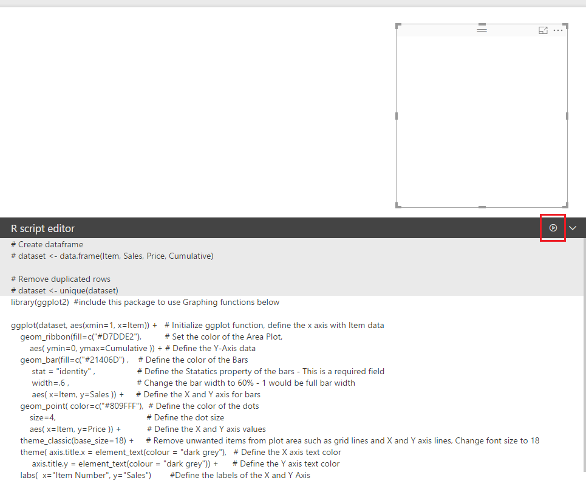Screen dimensions: 586x489
Task: Place cursor in theme_classic base_size line
Action: 279,441
